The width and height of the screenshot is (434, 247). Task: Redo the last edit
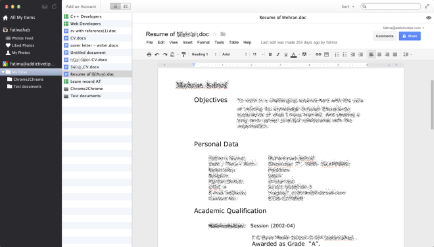click(x=164, y=55)
